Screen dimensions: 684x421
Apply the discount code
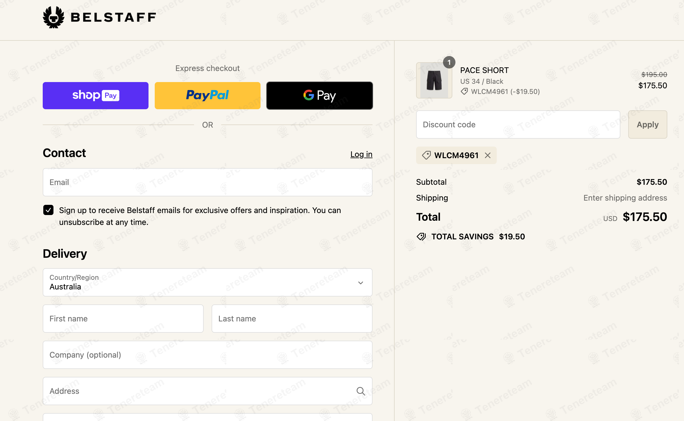pyautogui.click(x=648, y=124)
